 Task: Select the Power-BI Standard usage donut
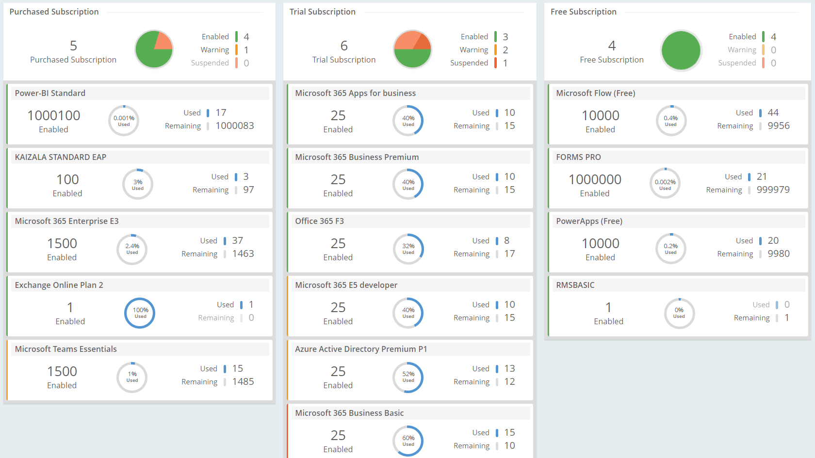[124, 120]
